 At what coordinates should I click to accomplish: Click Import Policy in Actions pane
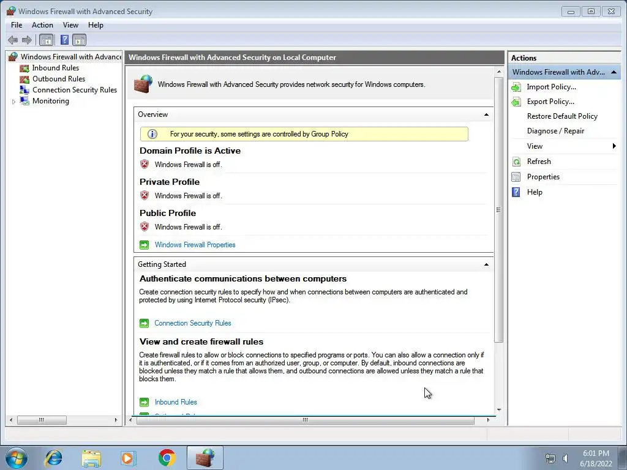coord(552,87)
